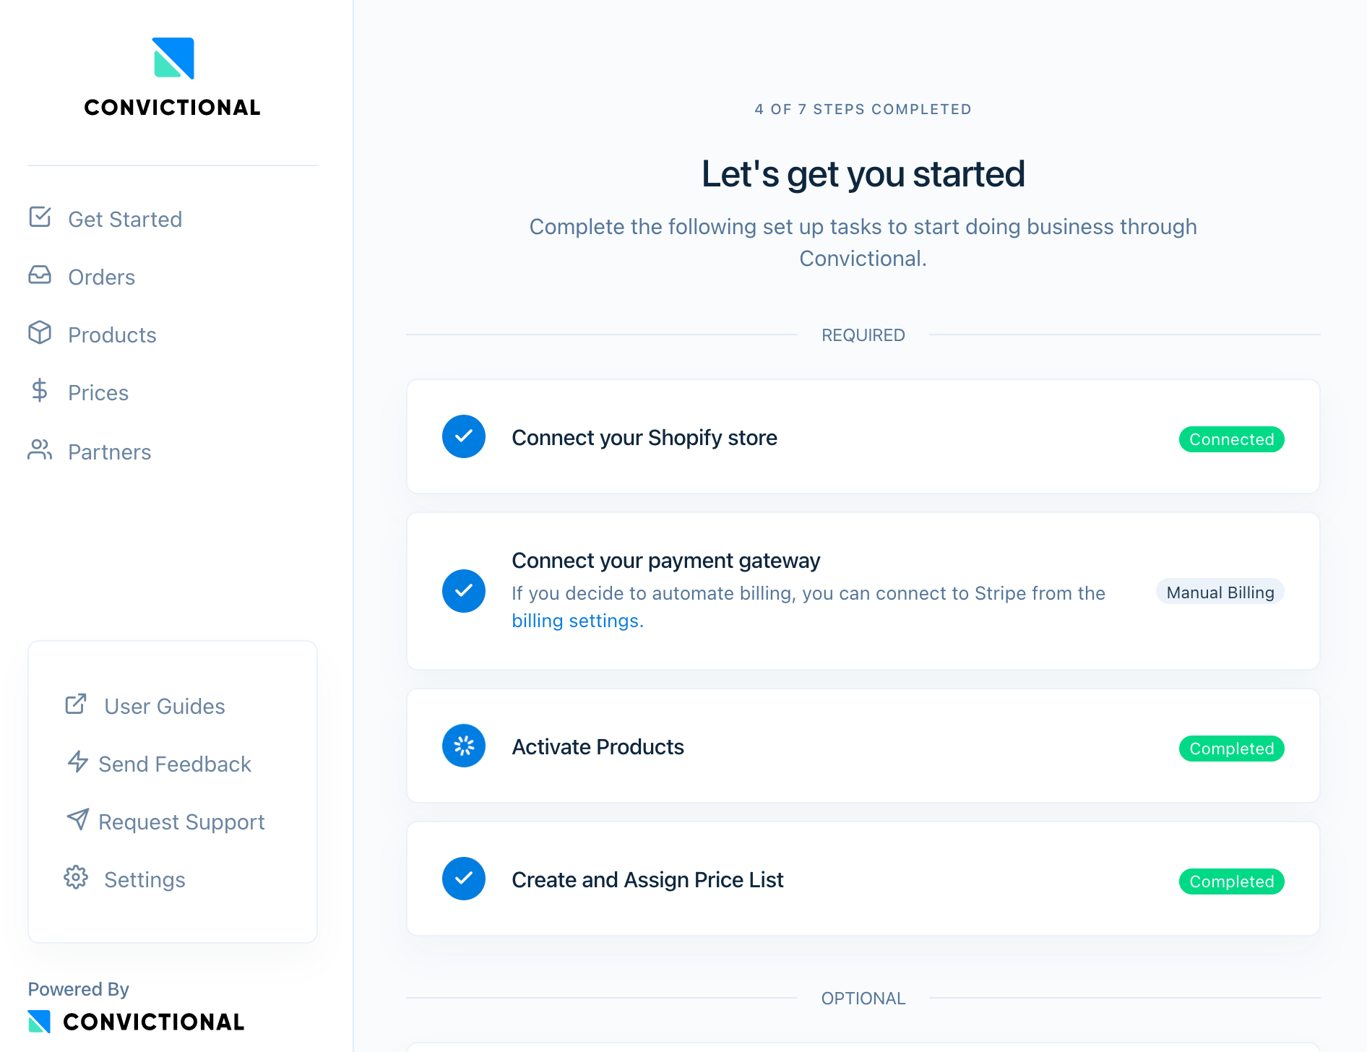Screen dimensions: 1367x1052
Task: Open the billing settings link
Action: 577,621
